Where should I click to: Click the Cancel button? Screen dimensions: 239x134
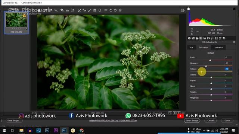pos(211,121)
